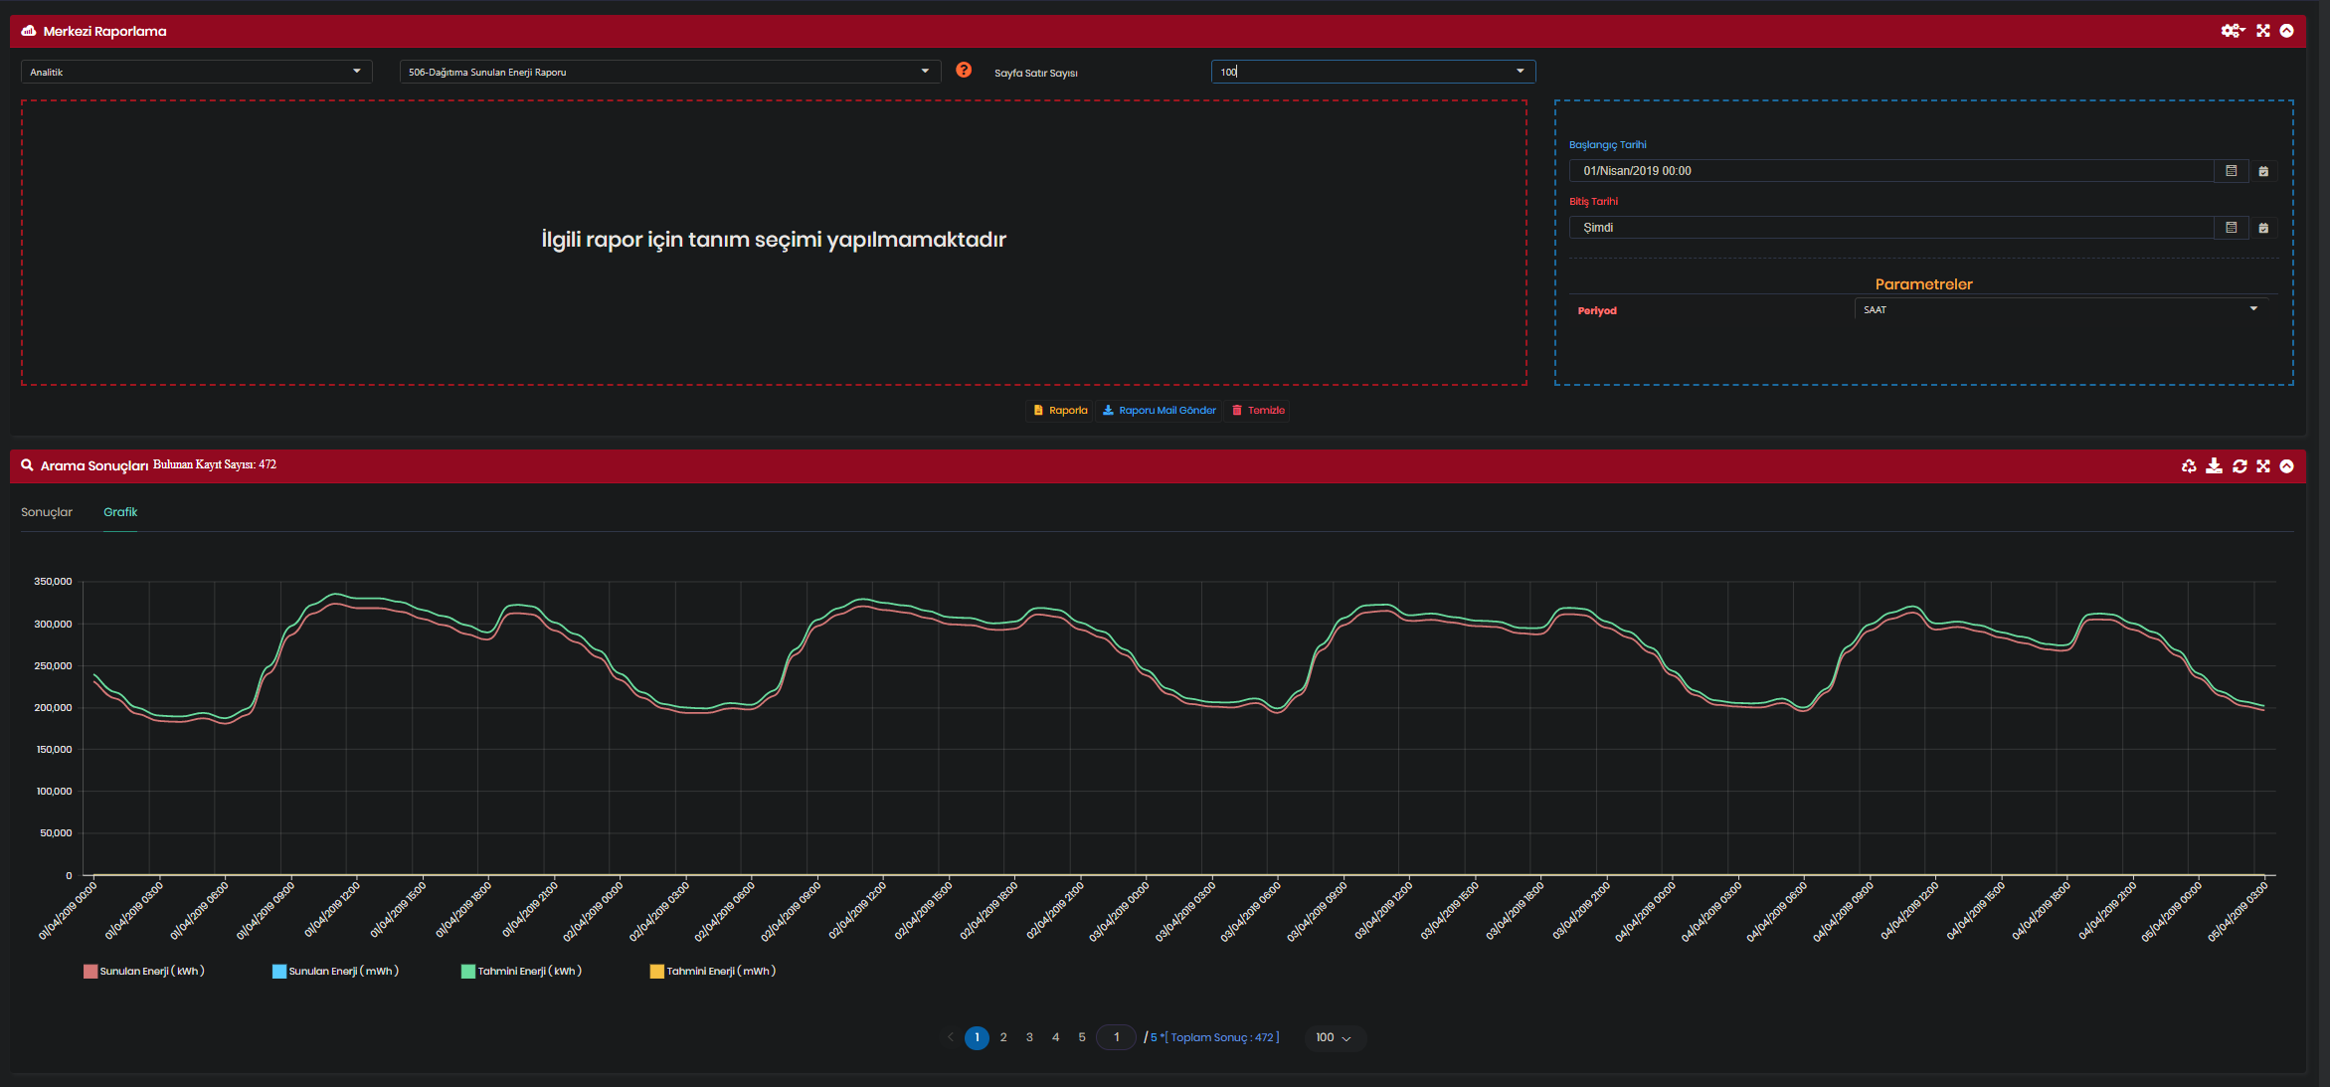Viewport: 2330px width, 1087px height.
Task: Switch to the Sonuçlar tab
Action: (47, 512)
